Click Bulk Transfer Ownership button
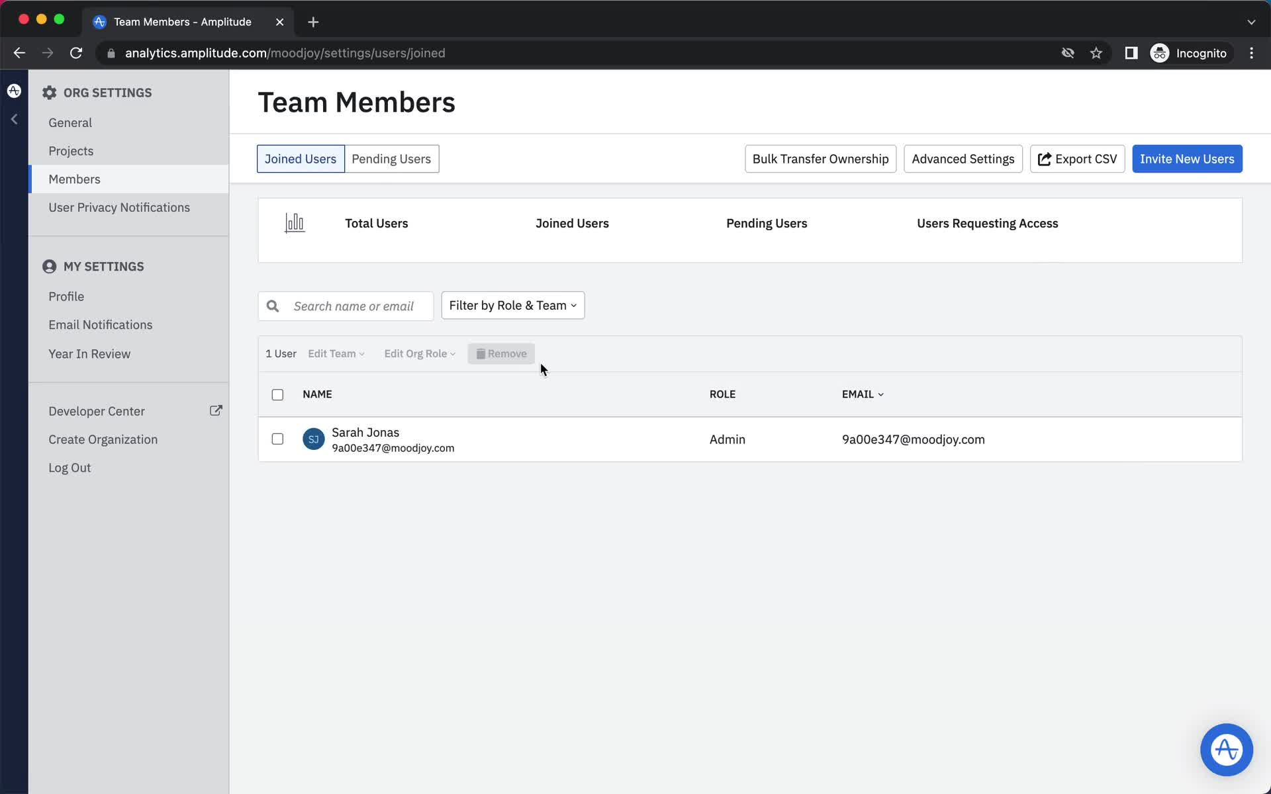 (820, 159)
